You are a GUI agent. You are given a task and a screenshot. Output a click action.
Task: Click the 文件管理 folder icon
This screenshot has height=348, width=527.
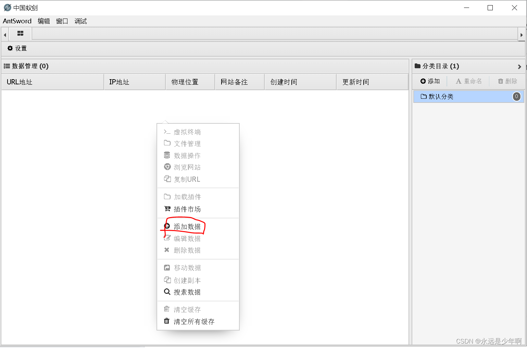click(167, 143)
